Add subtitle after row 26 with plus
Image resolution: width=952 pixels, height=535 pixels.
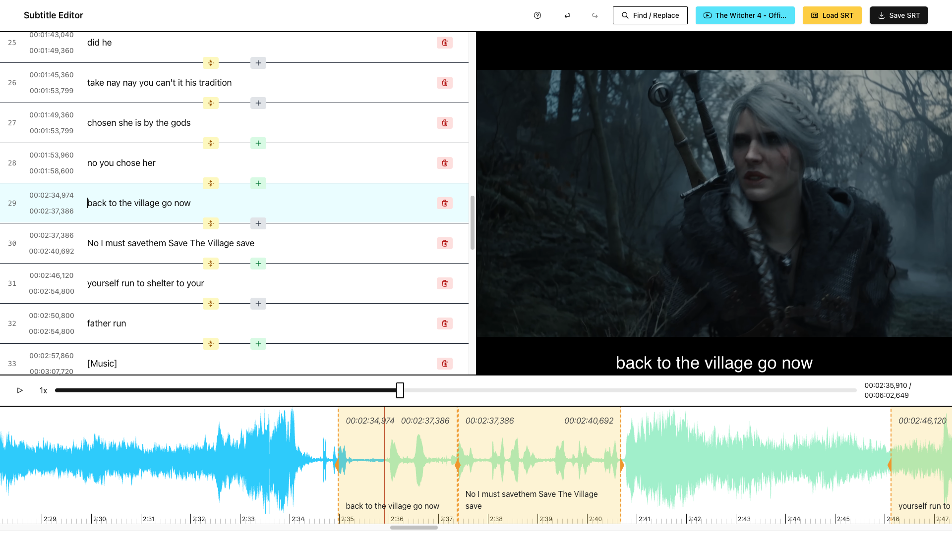[258, 103]
